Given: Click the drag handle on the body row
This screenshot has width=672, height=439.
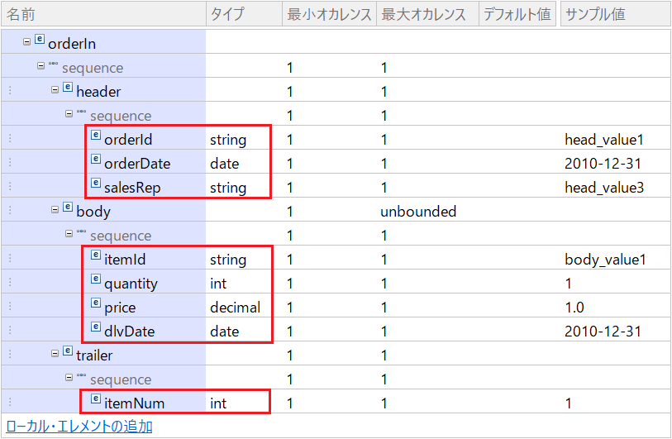Looking at the screenshot, I should tap(10, 210).
